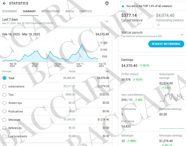Image resolution: width=186 pixels, height=146 pixels.
Task: Expand the Last 7 days date range
Action: coord(107,21)
